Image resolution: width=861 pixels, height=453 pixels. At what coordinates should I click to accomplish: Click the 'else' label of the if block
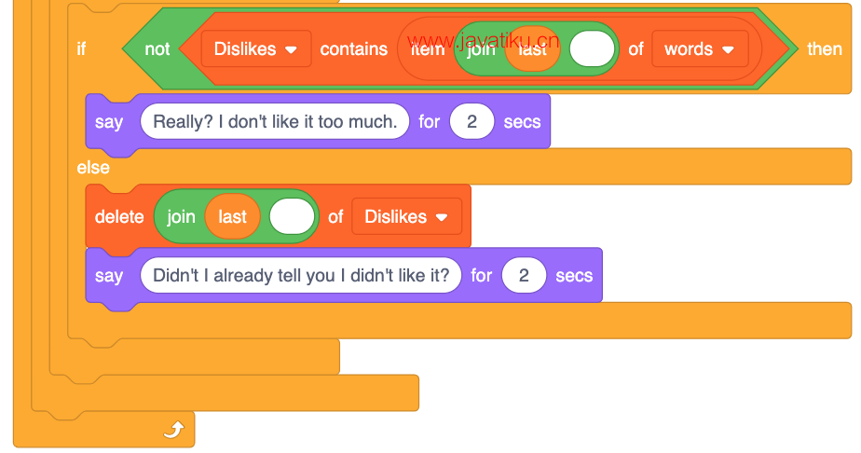[x=93, y=168]
